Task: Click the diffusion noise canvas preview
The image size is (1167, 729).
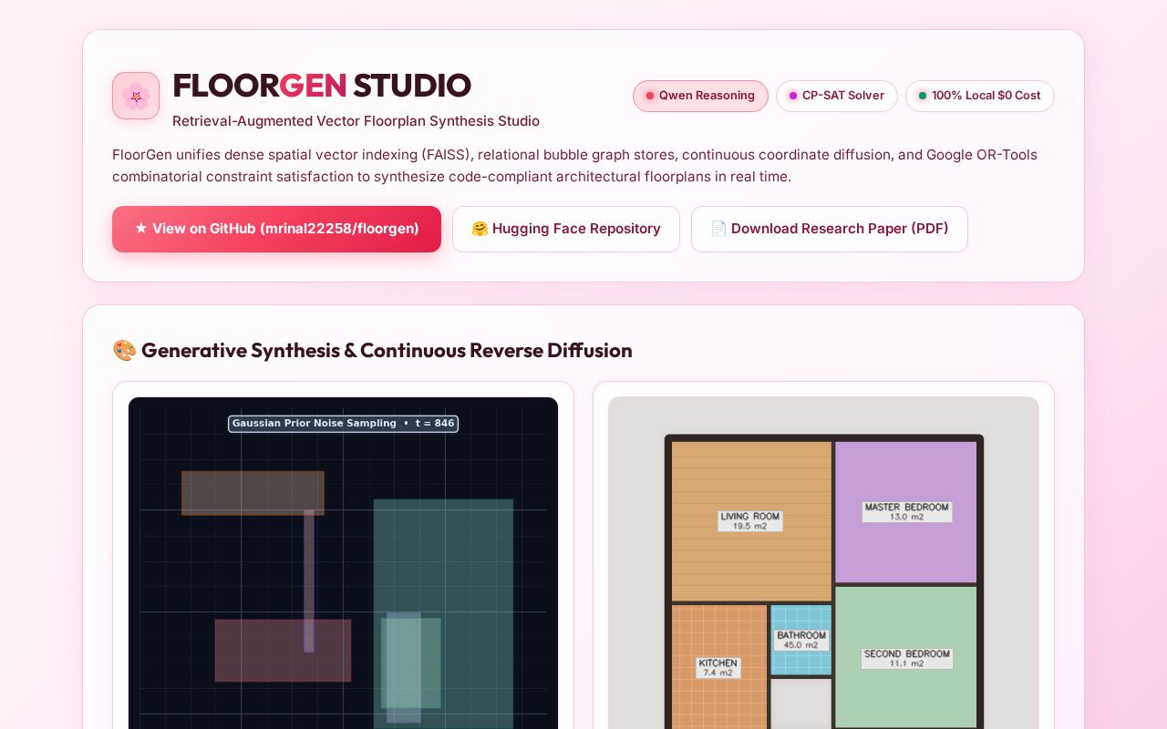Action: (343, 563)
